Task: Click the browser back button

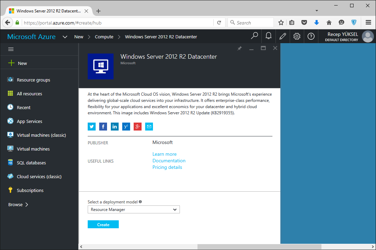Action: point(8,22)
